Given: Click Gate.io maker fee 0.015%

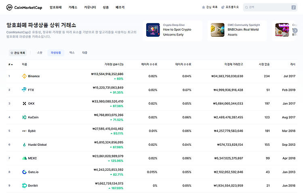Looking at the screenshot, I should tap(152, 172).
